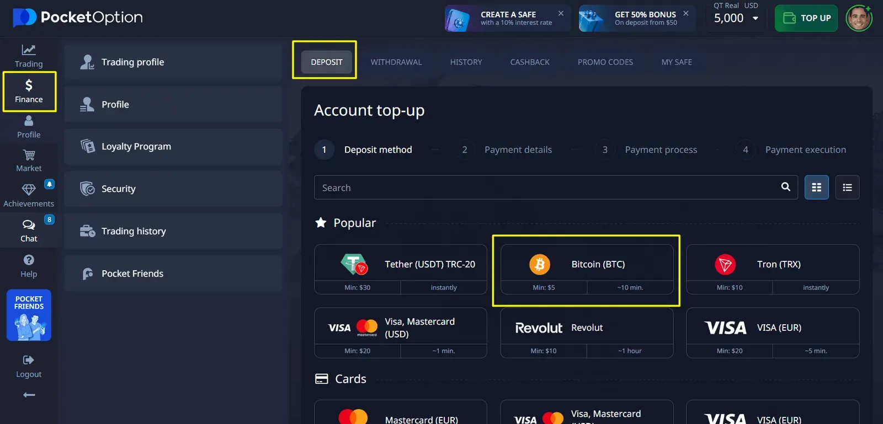Open Security settings in menu
The width and height of the screenshot is (883, 424).
click(x=173, y=189)
